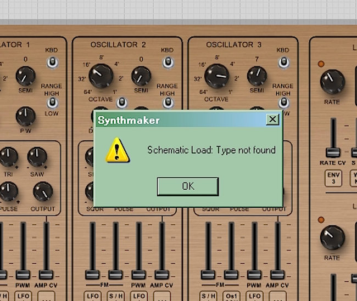Click the Oscillator 2 OCTAVE knob

coord(101,76)
